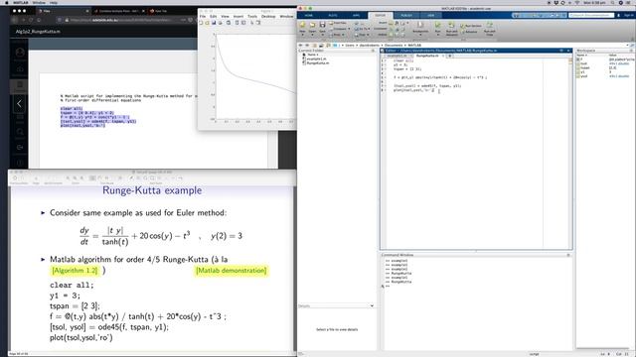The height and width of the screenshot is (357, 636).
Task: Click the Run and Time icon
Action: (x=490, y=25)
